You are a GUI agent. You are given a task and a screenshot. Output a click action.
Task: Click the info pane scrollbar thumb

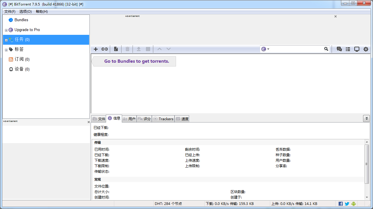click(x=367, y=164)
